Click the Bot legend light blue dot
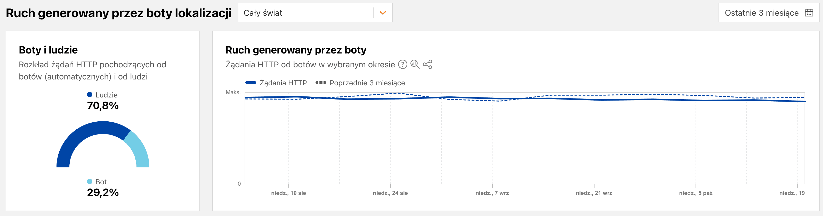The width and height of the screenshot is (823, 216). coord(90,182)
